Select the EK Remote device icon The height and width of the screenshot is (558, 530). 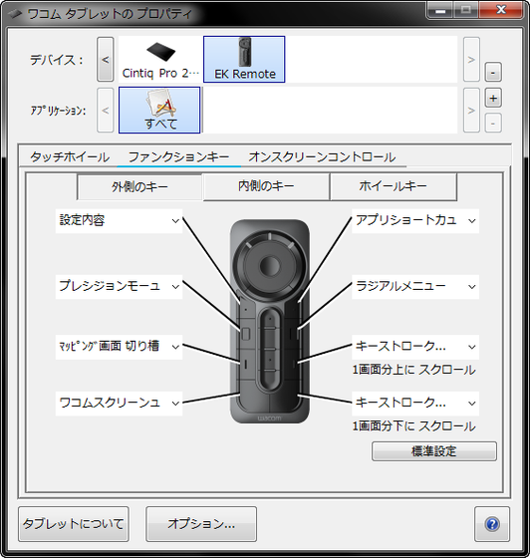244,60
